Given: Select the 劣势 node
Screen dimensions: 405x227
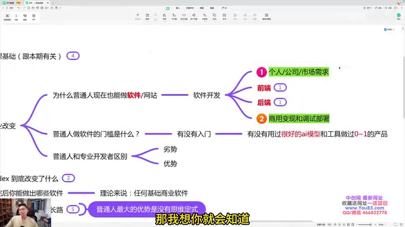Looking at the screenshot, I should pyautogui.click(x=170, y=149).
